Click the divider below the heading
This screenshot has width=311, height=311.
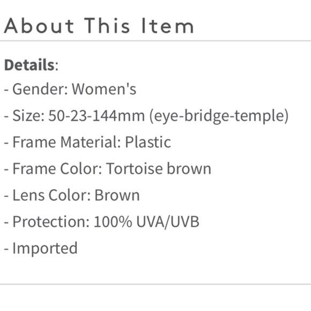point(155,41)
